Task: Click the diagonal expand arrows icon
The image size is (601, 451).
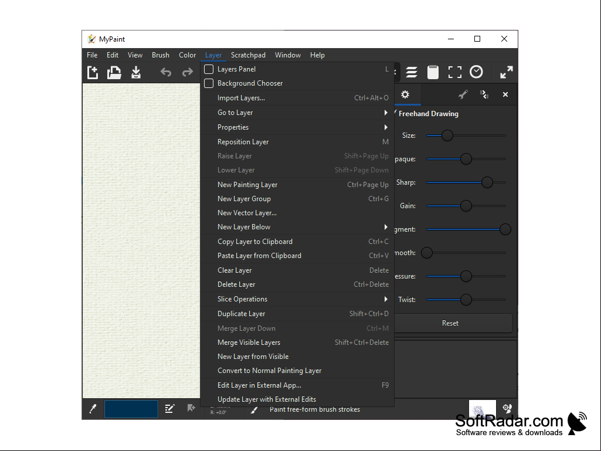Action: coord(507,72)
